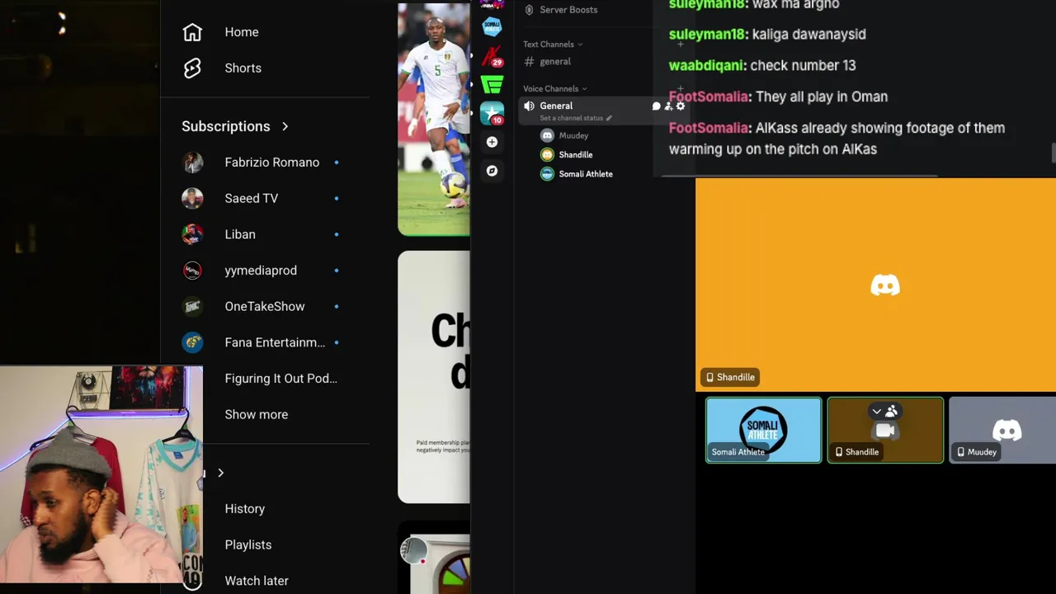This screenshot has width=1056, height=594.
Task: Click waabdiqani username in chat
Action: (707, 65)
